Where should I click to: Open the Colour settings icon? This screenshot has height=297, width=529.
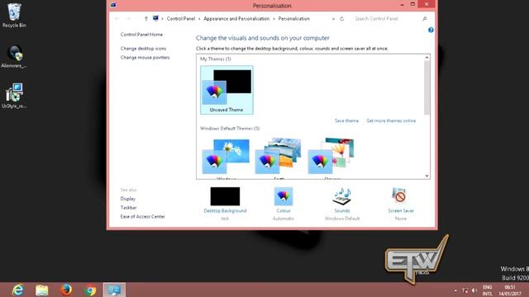[x=284, y=196]
